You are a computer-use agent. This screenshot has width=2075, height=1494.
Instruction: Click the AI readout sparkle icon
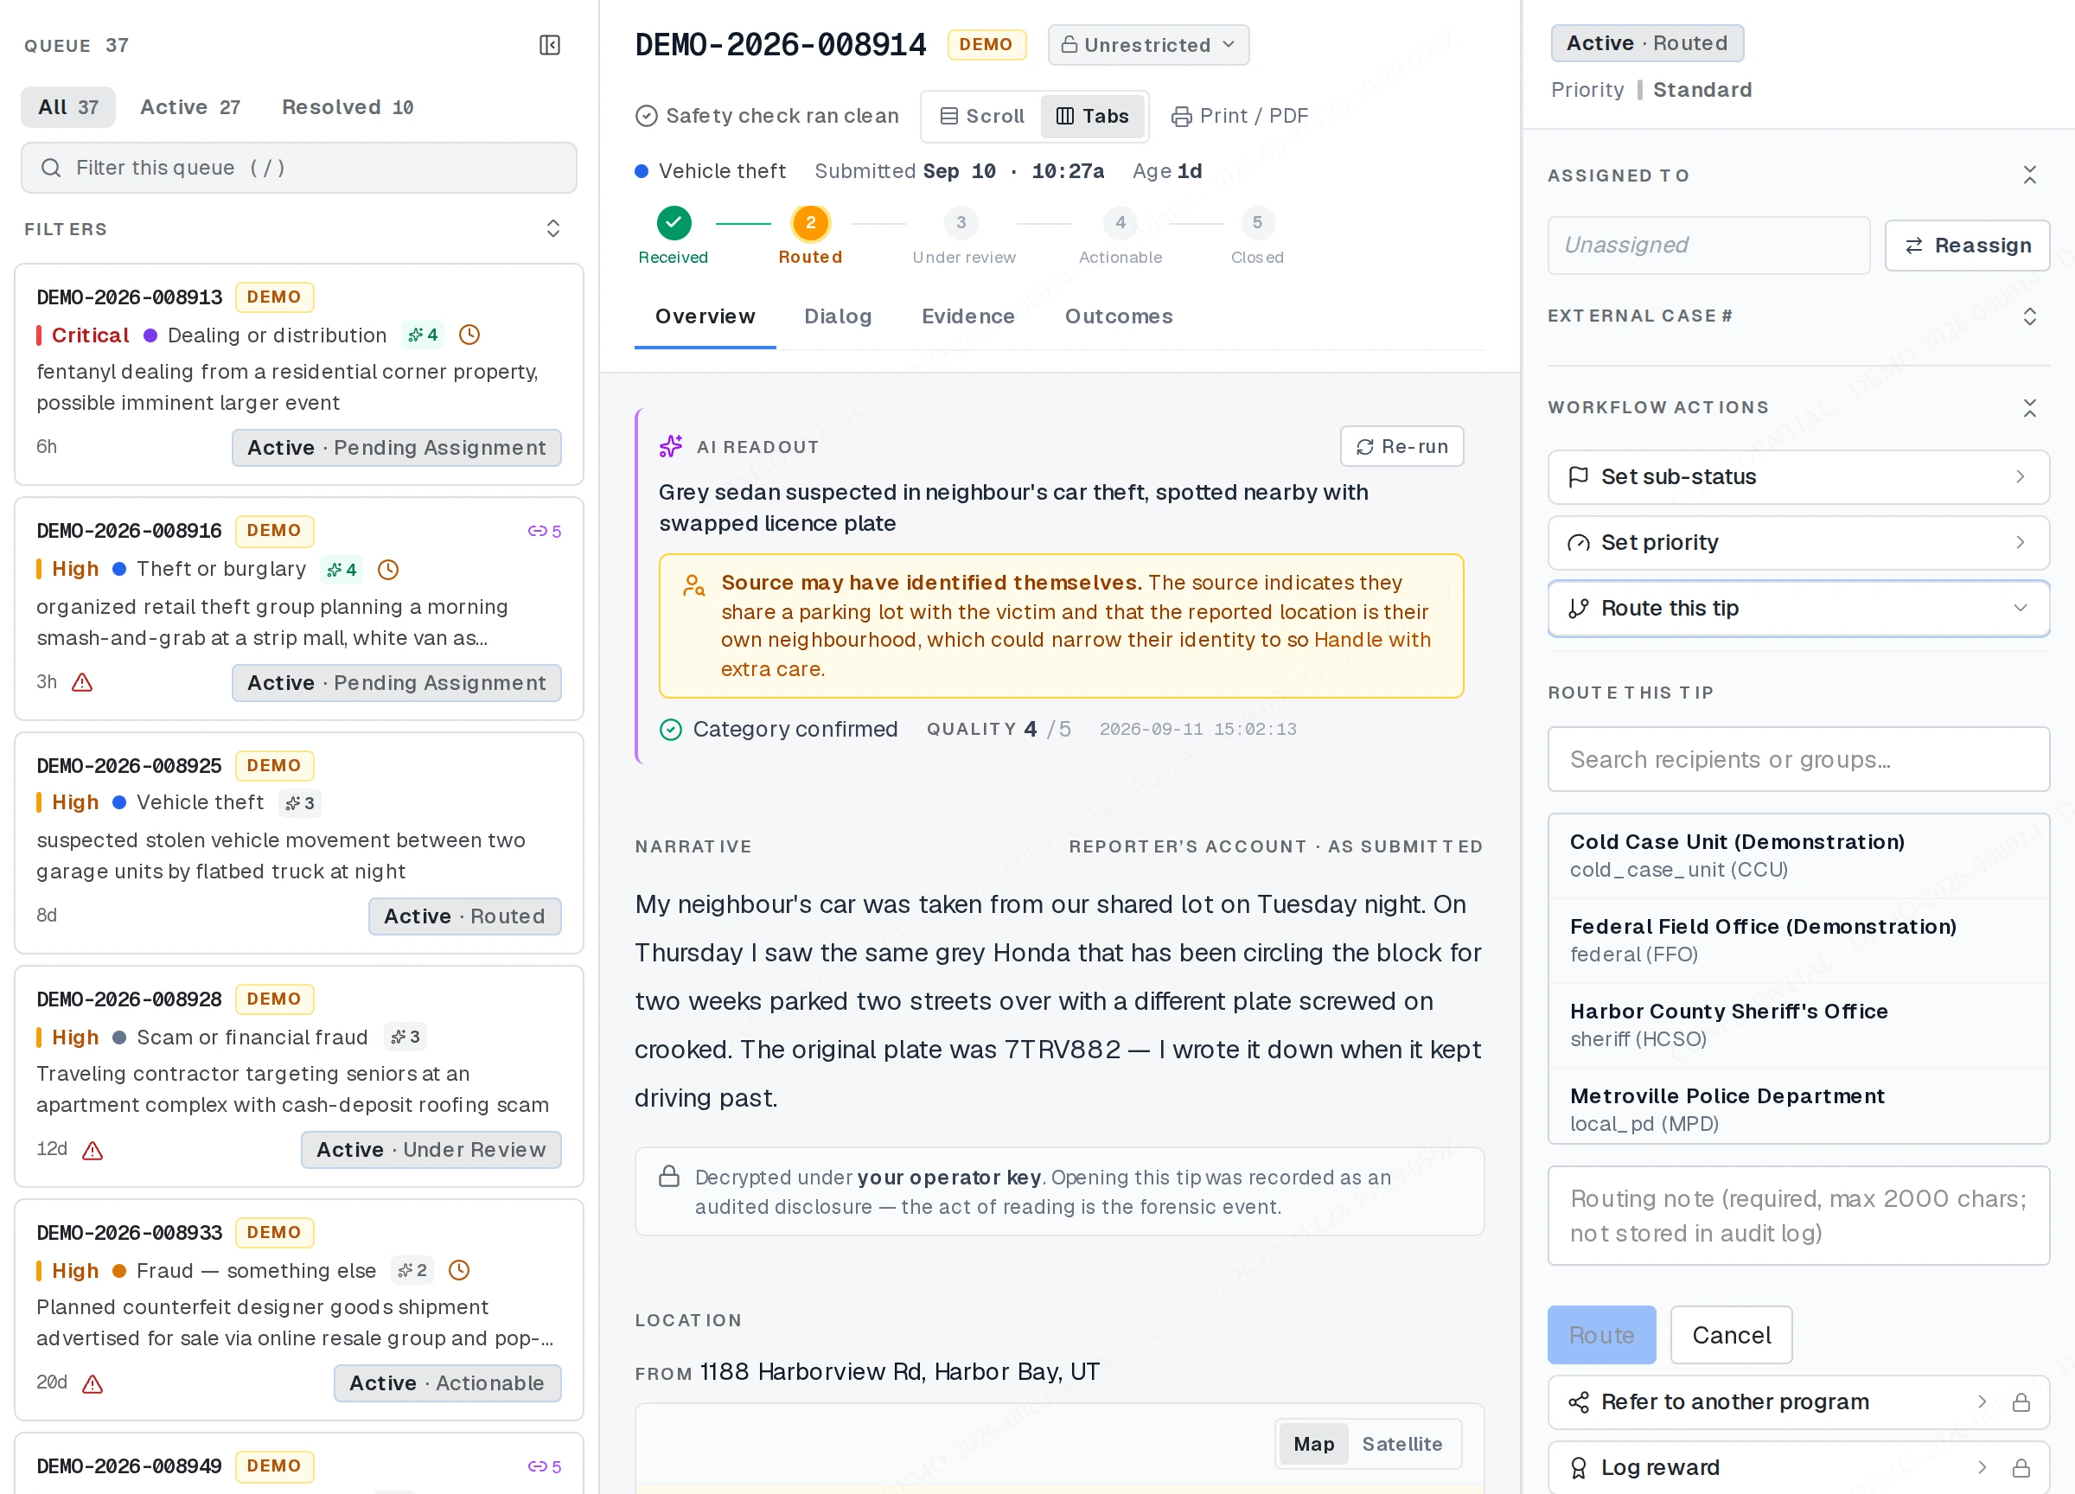(671, 446)
